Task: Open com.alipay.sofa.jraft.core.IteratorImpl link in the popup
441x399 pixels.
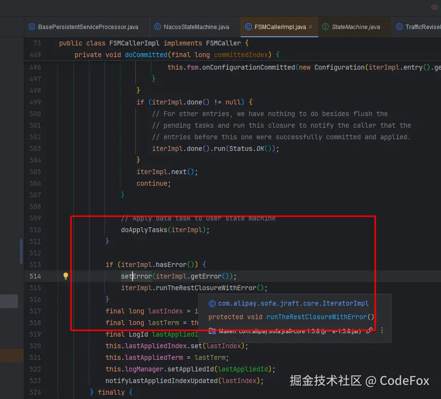Action: 293,303
